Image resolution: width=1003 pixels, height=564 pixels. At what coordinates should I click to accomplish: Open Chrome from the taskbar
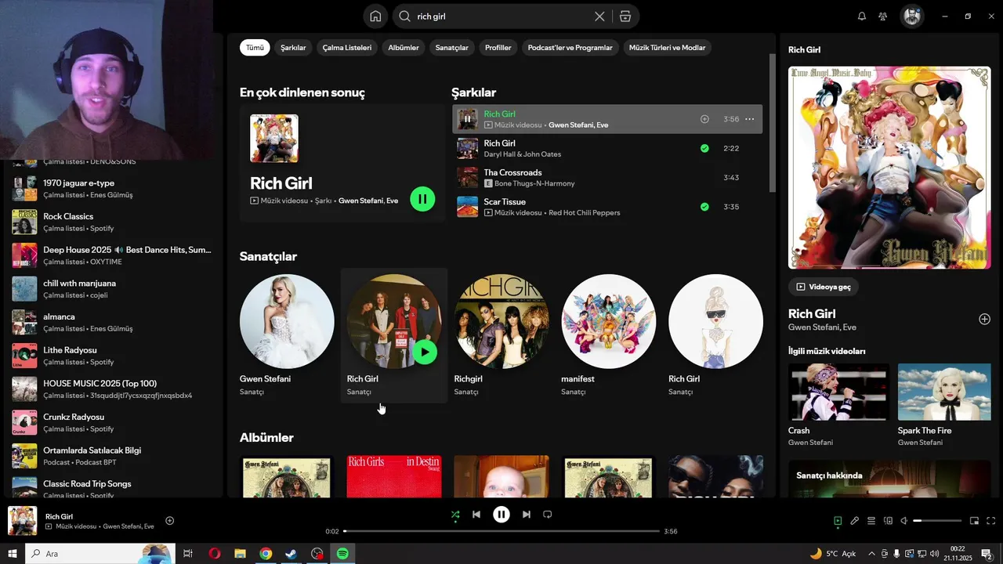tap(266, 554)
